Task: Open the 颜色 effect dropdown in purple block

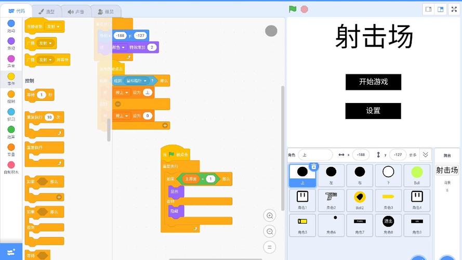Action: coord(118,47)
